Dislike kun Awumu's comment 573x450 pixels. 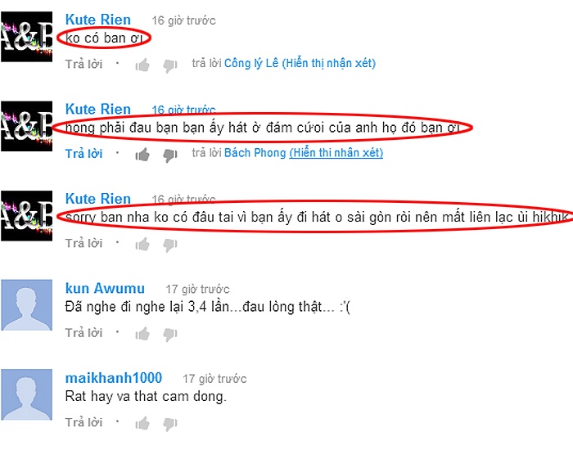point(170,335)
